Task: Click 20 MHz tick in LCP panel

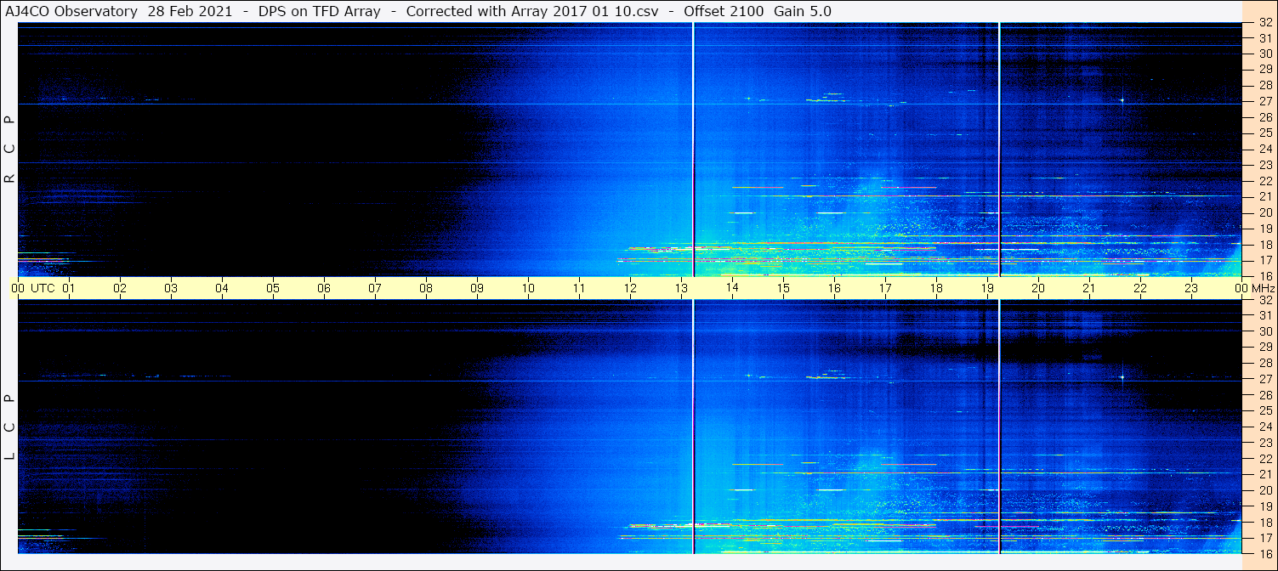Action: [1264, 490]
